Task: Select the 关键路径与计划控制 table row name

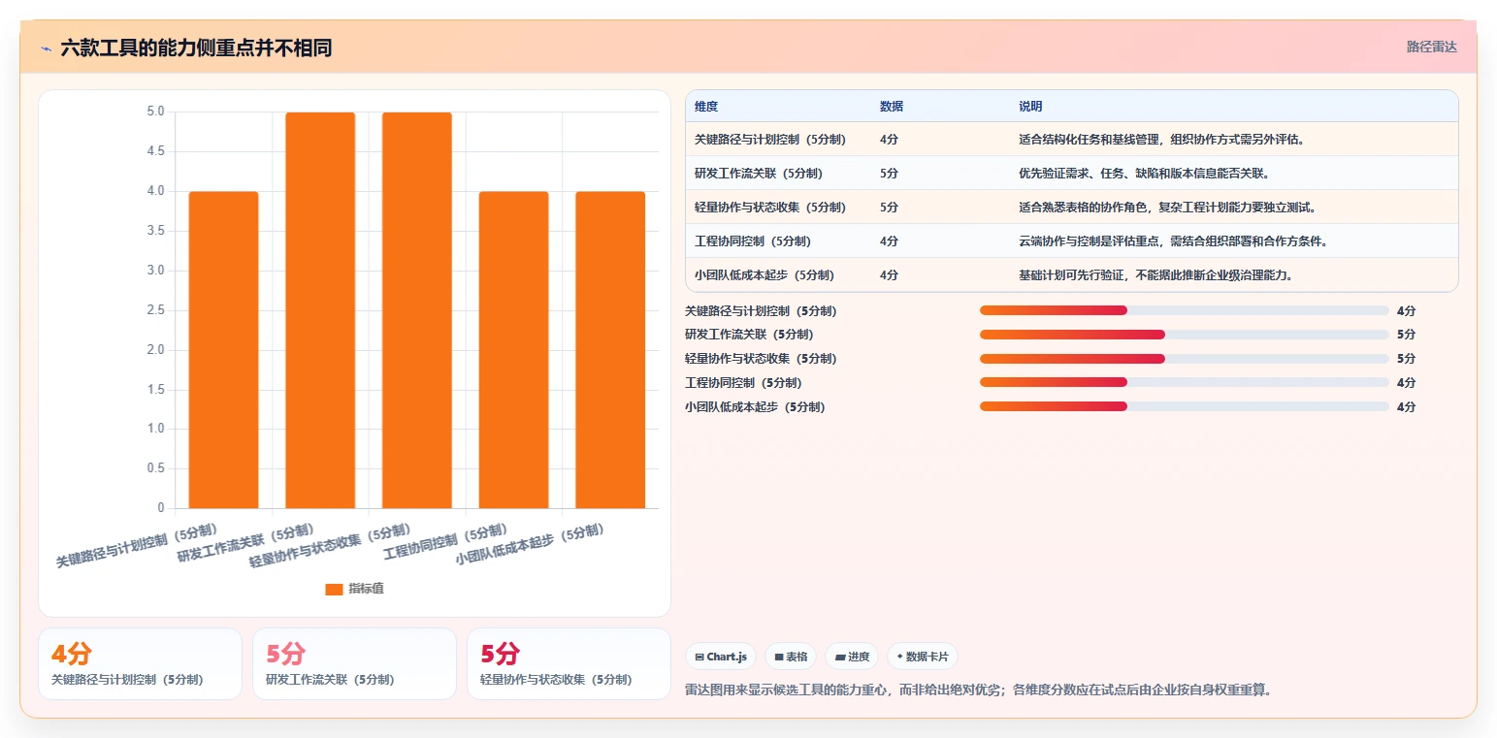Action: tap(770, 140)
